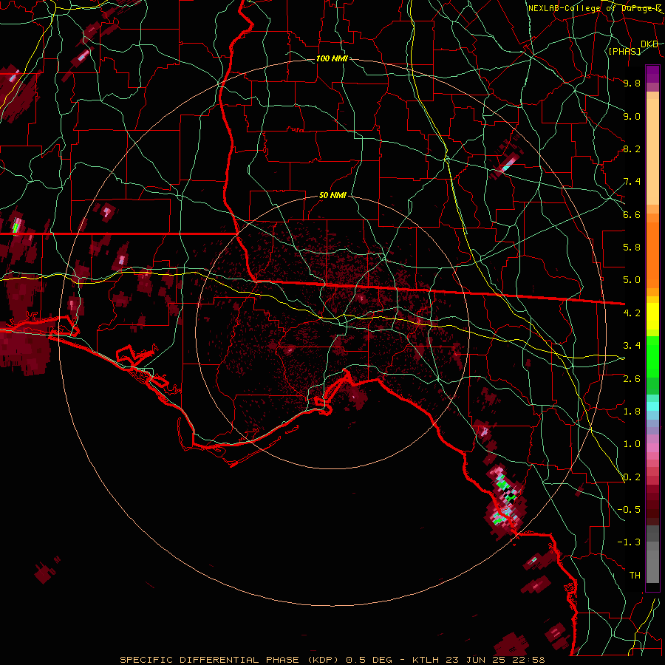Screen dimensions: 665x665
Task: Click the "-1.3" scale value
Action: (x=629, y=542)
